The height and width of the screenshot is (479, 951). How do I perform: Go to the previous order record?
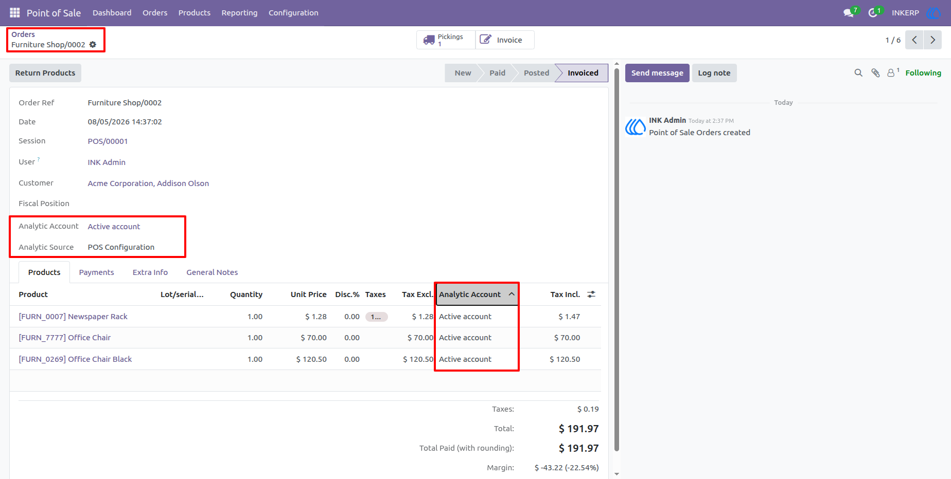point(914,40)
